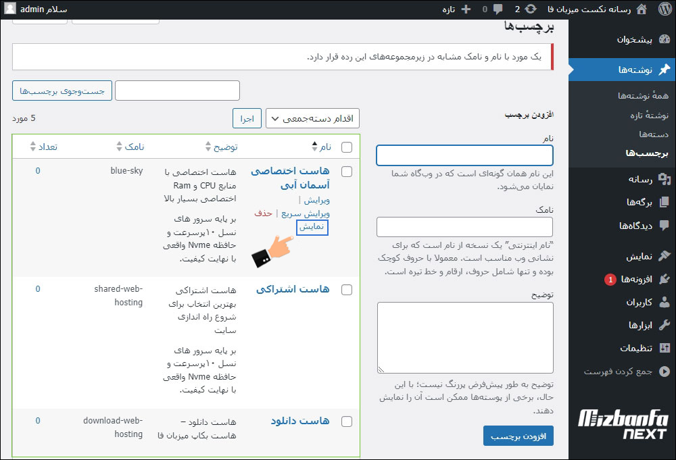Click the user icon beside کاربران

pyautogui.click(x=665, y=302)
